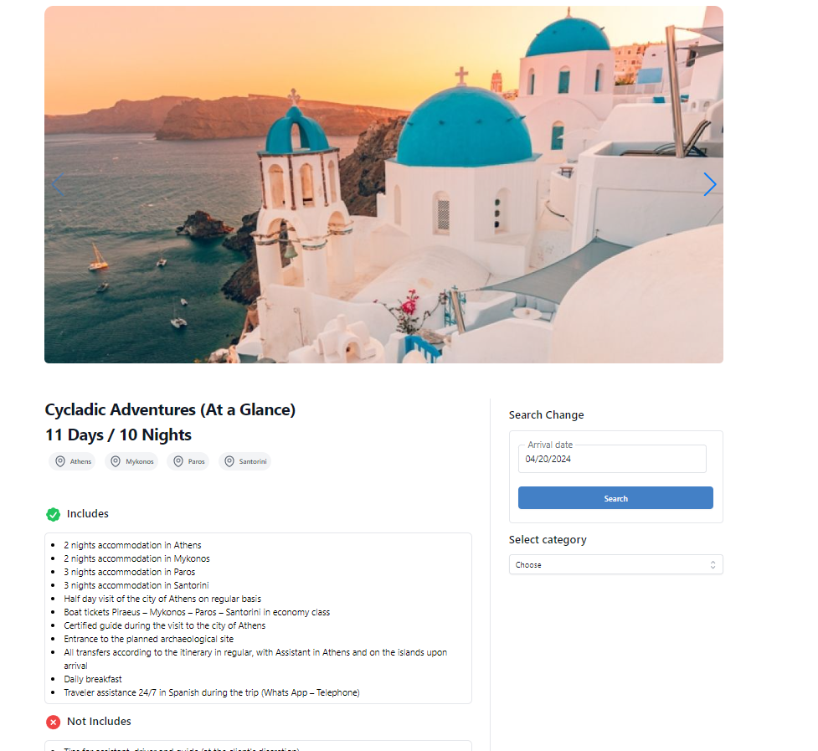Screen dimensions: 818x751
Task: Click the up-down arrows in the Choose box
Action: point(713,564)
